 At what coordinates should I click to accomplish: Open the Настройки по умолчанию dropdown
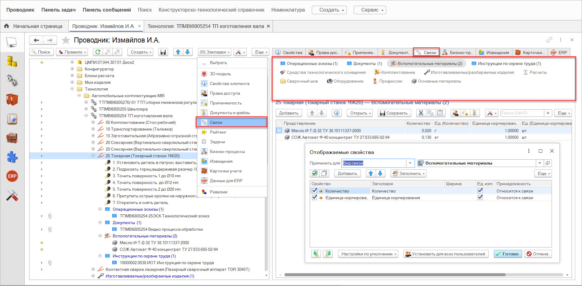coord(368,254)
